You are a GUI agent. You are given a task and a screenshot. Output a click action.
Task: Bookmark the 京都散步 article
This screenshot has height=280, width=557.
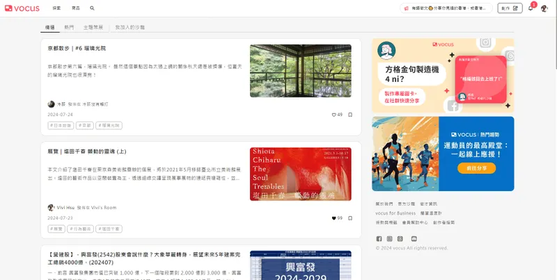(x=350, y=115)
